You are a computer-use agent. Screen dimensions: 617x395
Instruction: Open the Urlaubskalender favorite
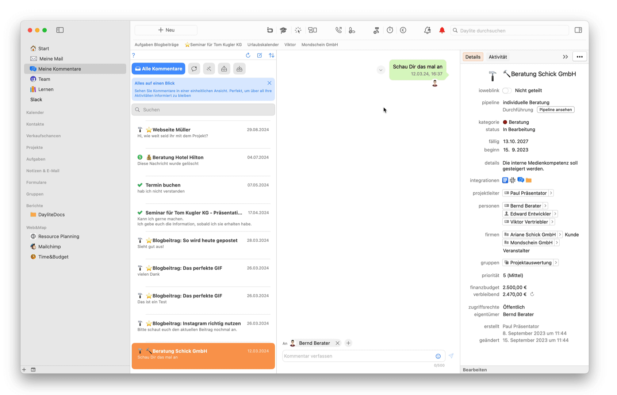[x=263, y=45]
